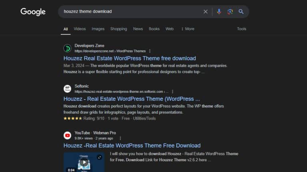The width and height of the screenshot is (307, 172).
Task: Play the Houzez video thumbnail
Action: pyautogui.click(x=84, y=162)
